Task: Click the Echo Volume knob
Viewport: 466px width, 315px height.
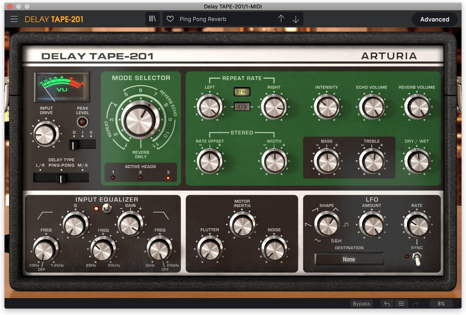Action: pyautogui.click(x=372, y=107)
